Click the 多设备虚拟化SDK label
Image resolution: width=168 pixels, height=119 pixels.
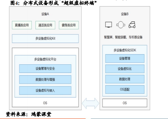coord(125,50)
